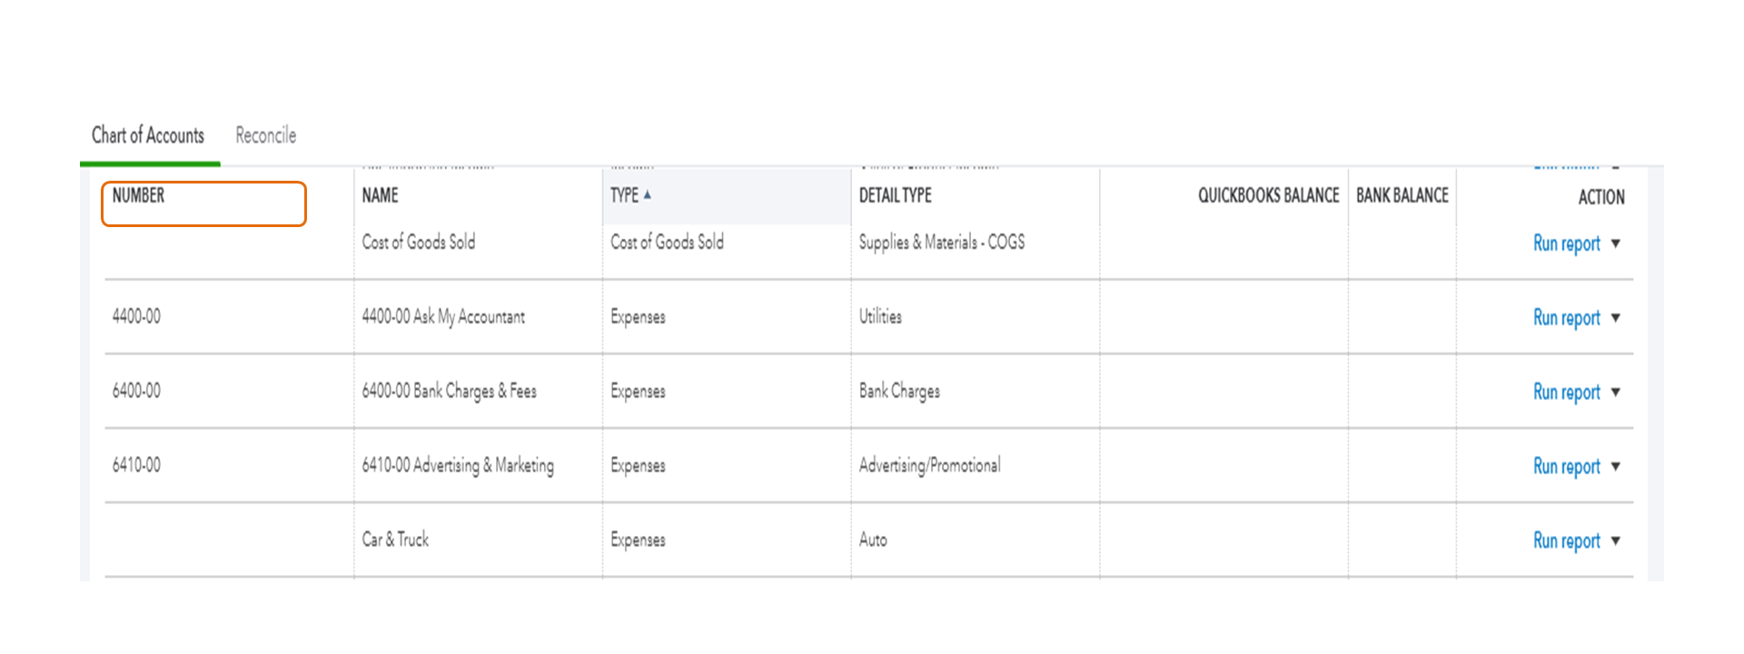Expand action arrow for 6410-00 Advertising row
Screen dimensions: 1744x654
(1615, 467)
